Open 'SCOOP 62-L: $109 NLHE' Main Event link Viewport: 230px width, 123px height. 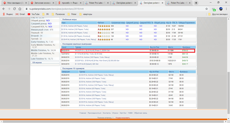point(97,61)
